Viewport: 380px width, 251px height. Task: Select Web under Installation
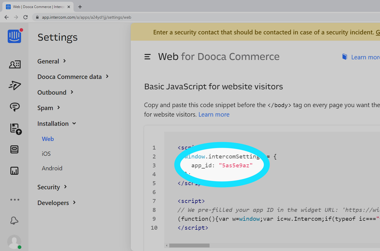(48, 139)
